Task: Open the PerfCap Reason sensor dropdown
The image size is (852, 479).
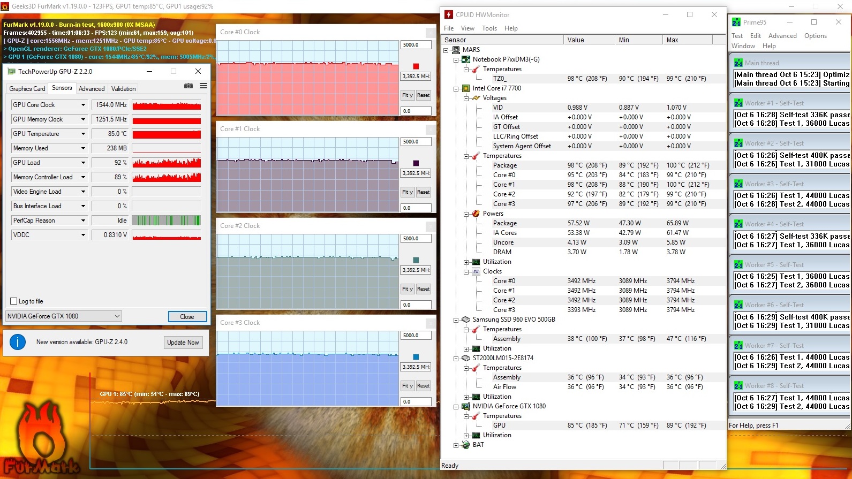Action: click(x=83, y=221)
